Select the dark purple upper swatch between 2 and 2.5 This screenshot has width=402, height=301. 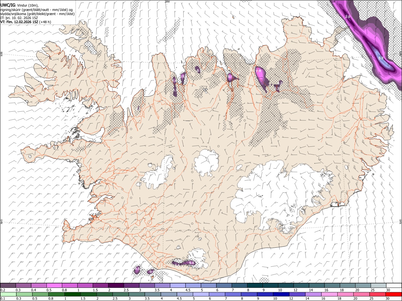pyautogui.click(x=116, y=285)
